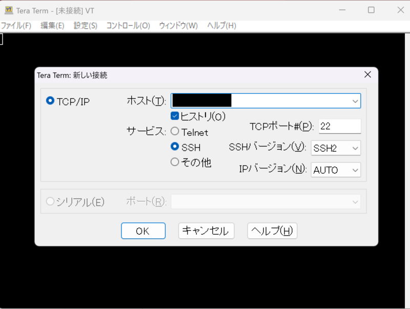
Task: Choose the その他 service option
Action: 175,162
